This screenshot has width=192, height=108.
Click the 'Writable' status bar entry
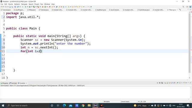click(107, 101)
